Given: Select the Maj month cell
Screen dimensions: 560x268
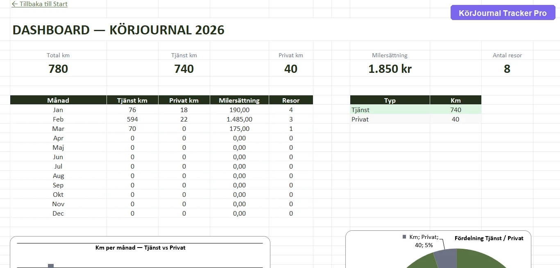Looking at the screenshot, I should click(x=58, y=147).
